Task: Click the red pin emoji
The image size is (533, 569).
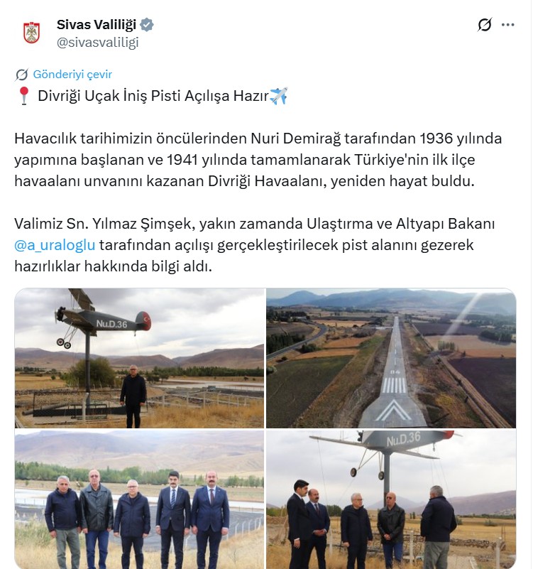Action: point(24,96)
